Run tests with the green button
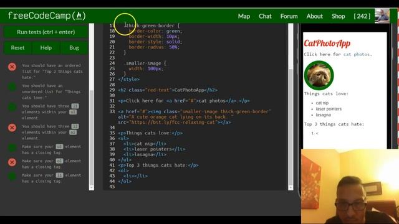This screenshot has width=399, height=224. [x=46, y=32]
